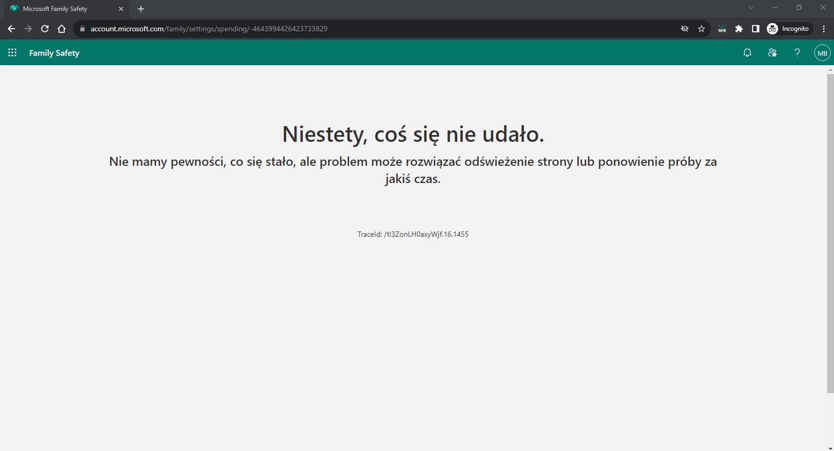Viewport: 834px width, 451px height.
Task: Click the TraceId text line
Action: [413, 234]
